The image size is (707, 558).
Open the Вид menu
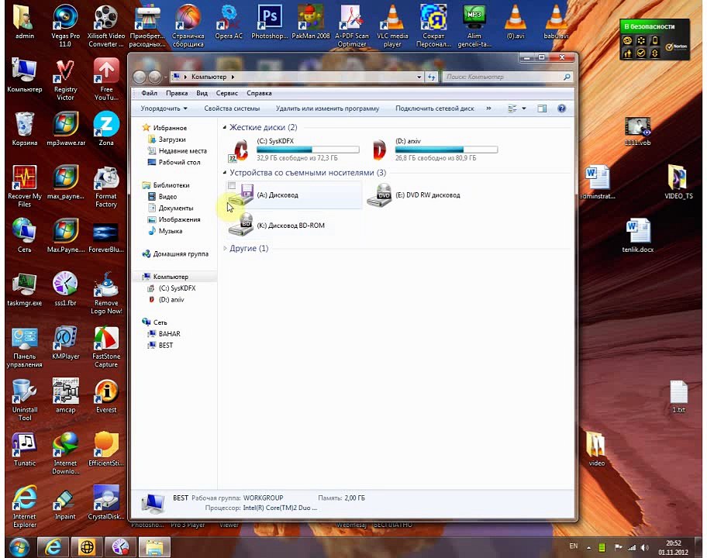(x=202, y=93)
